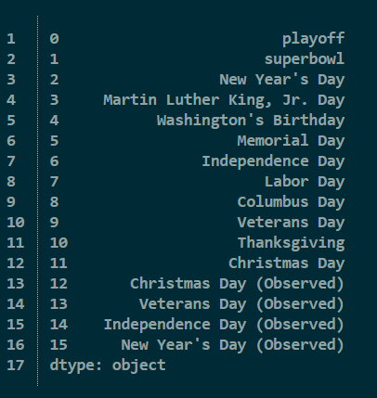The image size is (377, 398).
Task: Click the word playoff
Action: (x=313, y=39)
